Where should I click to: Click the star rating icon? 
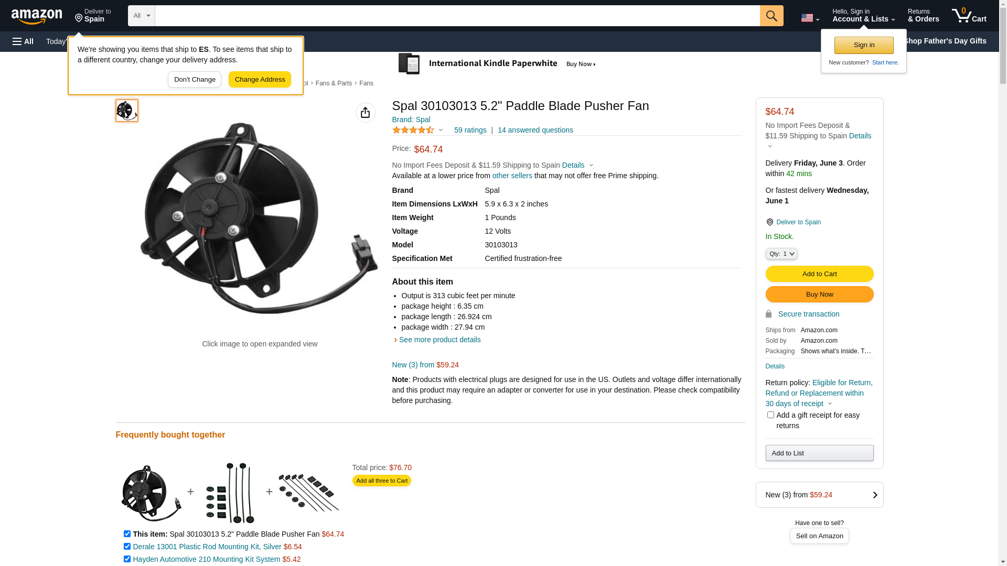coord(413,130)
